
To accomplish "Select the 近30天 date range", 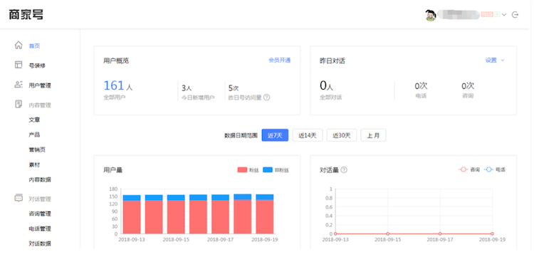I will [342, 135].
